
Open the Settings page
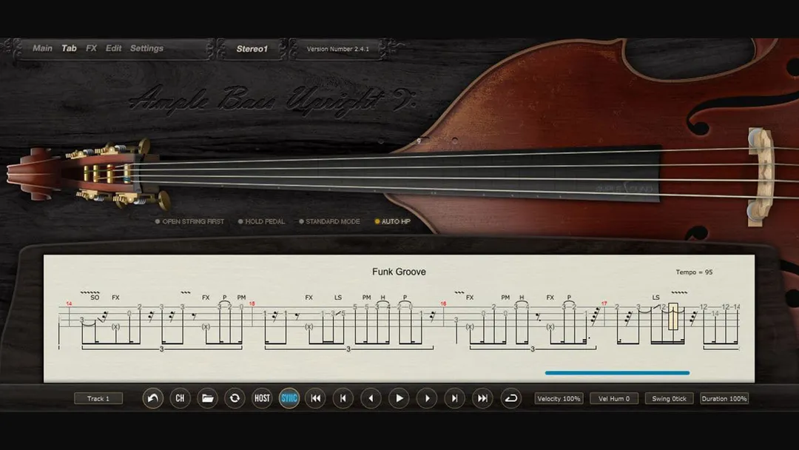coord(146,48)
